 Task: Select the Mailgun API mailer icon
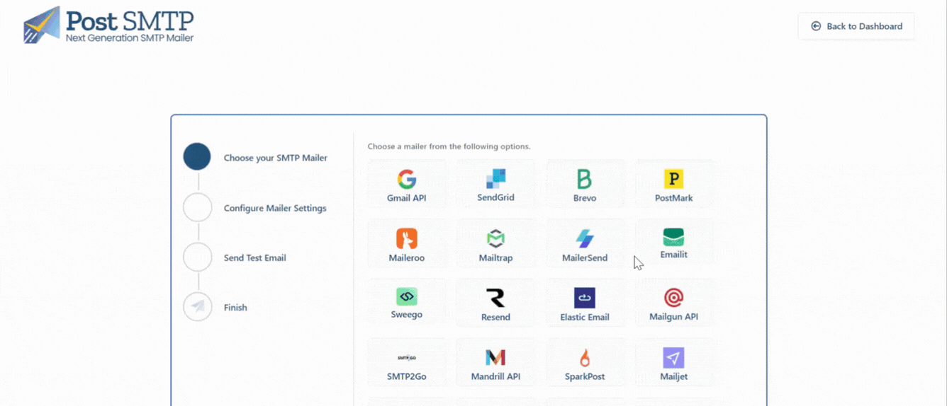point(673,298)
